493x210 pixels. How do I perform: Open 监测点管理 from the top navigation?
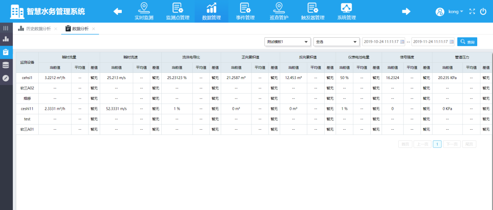pos(177,11)
